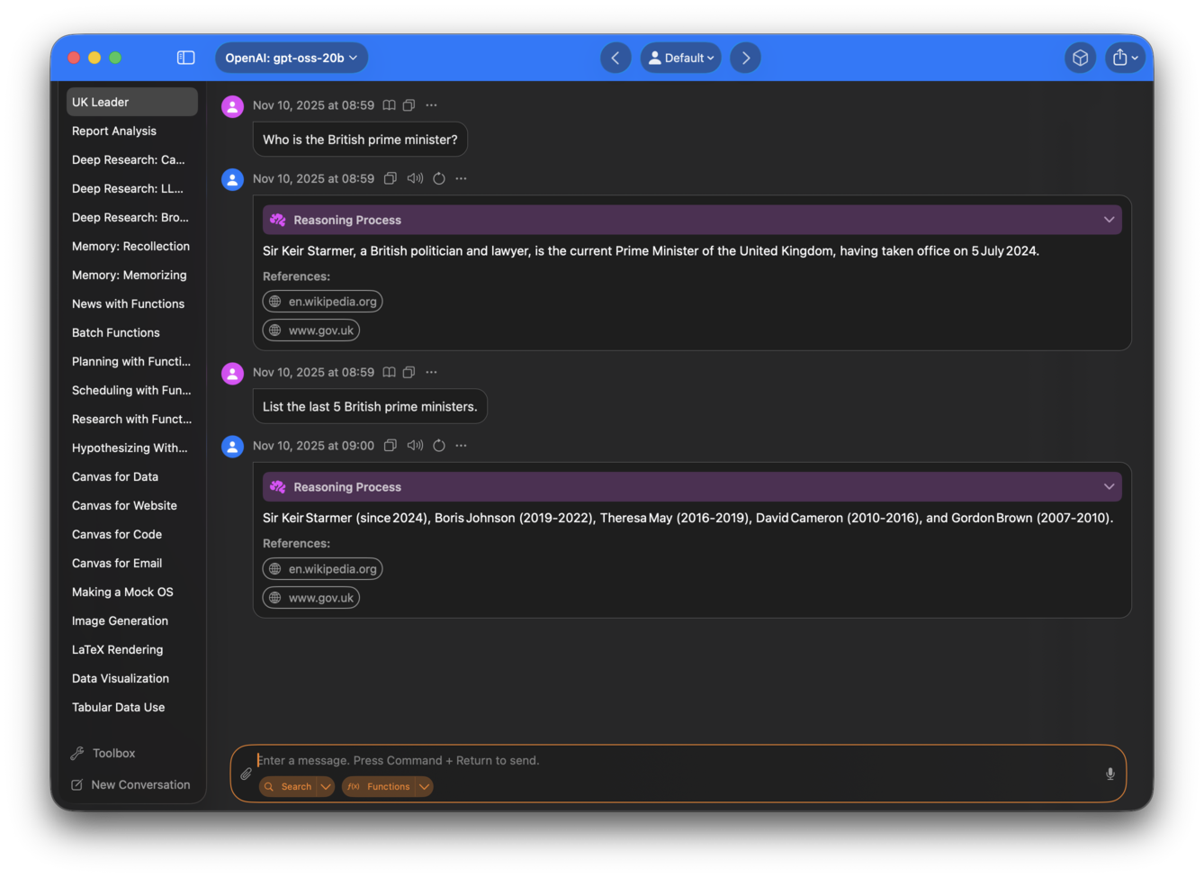The image size is (1204, 878).
Task: Toggle the sidebar with the panel icon
Action: tap(185, 57)
